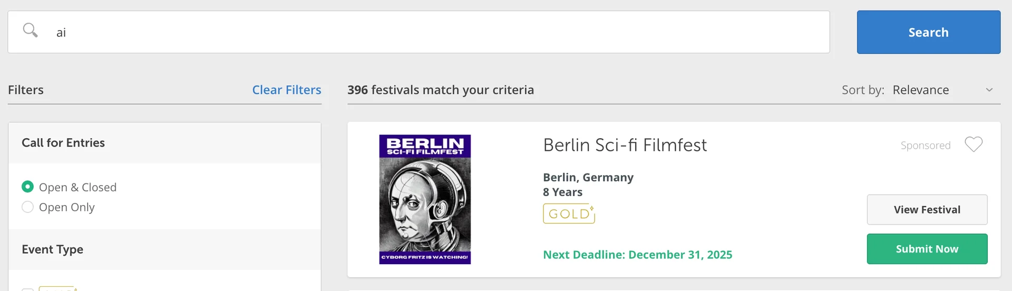
Task: Collapse the Event Type filter section
Action: 53,249
